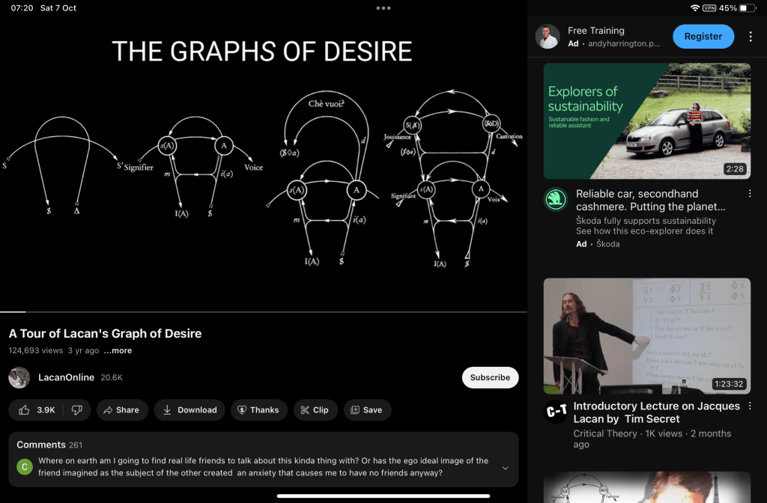Viewport: 767px width, 503px height.
Task: Expand the comments section chevron
Action: click(505, 468)
